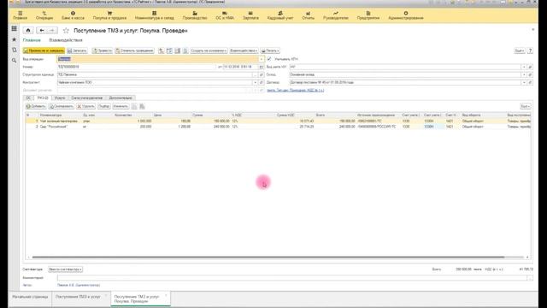Click first icon after Отменить проведение
The image size is (547, 308).
162,50
